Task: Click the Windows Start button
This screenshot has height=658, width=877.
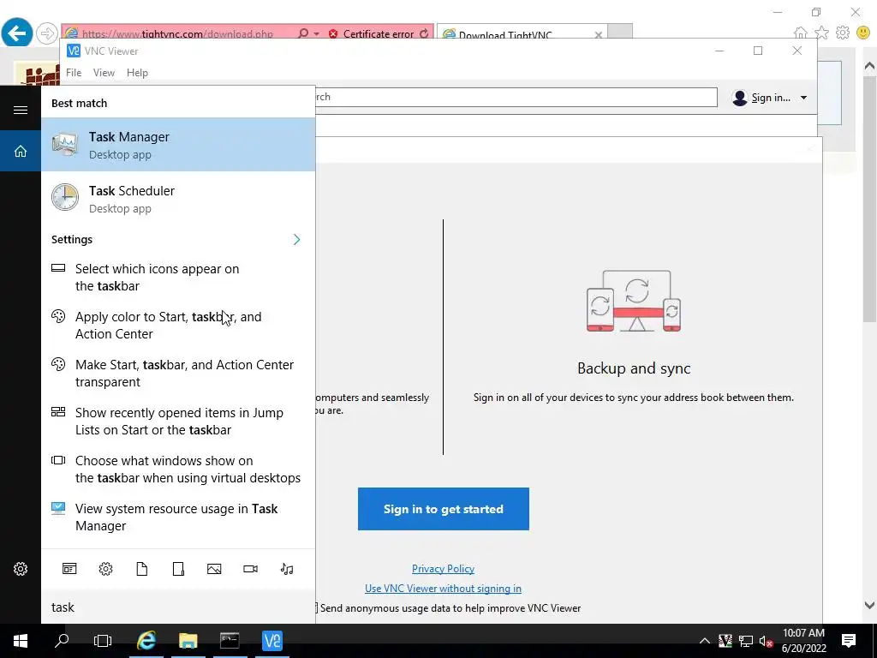Action: click(21, 641)
